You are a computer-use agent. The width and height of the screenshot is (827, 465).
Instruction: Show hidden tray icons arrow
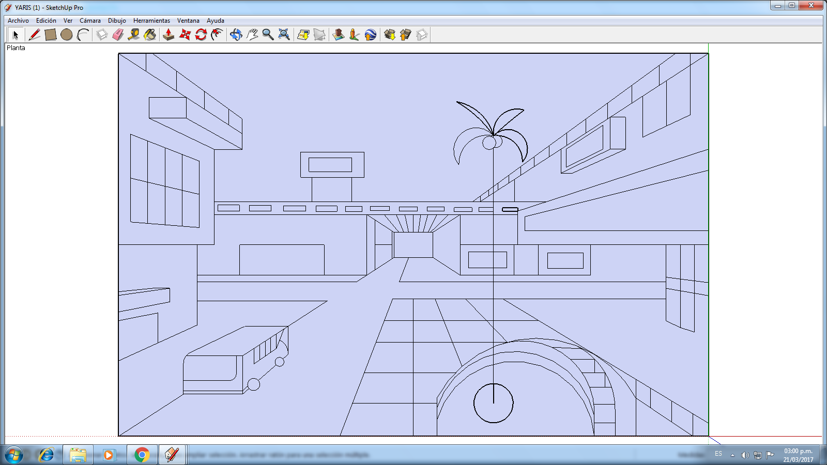click(x=732, y=455)
